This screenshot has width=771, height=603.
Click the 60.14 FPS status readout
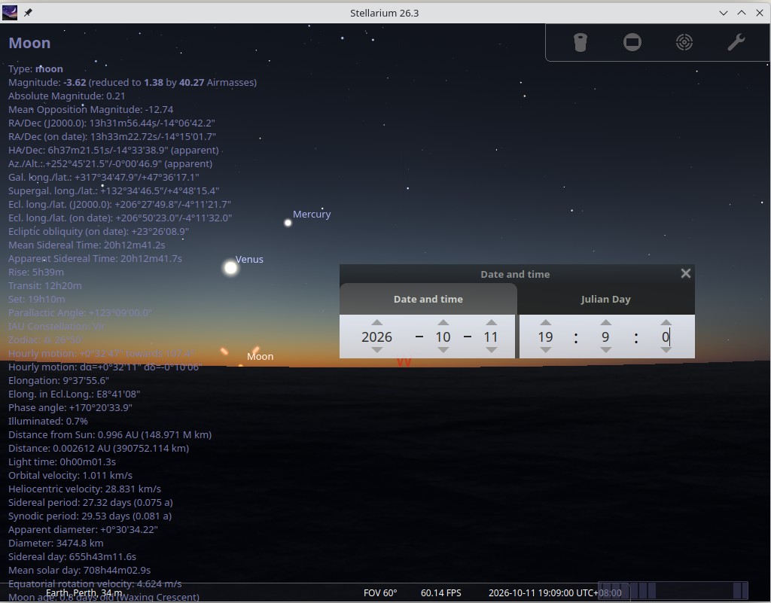pyautogui.click(x=441, y=592)
